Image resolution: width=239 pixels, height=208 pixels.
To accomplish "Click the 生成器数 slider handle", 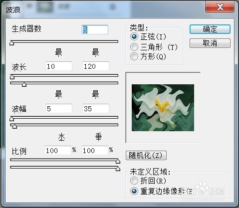I will (x=11, y=43).
